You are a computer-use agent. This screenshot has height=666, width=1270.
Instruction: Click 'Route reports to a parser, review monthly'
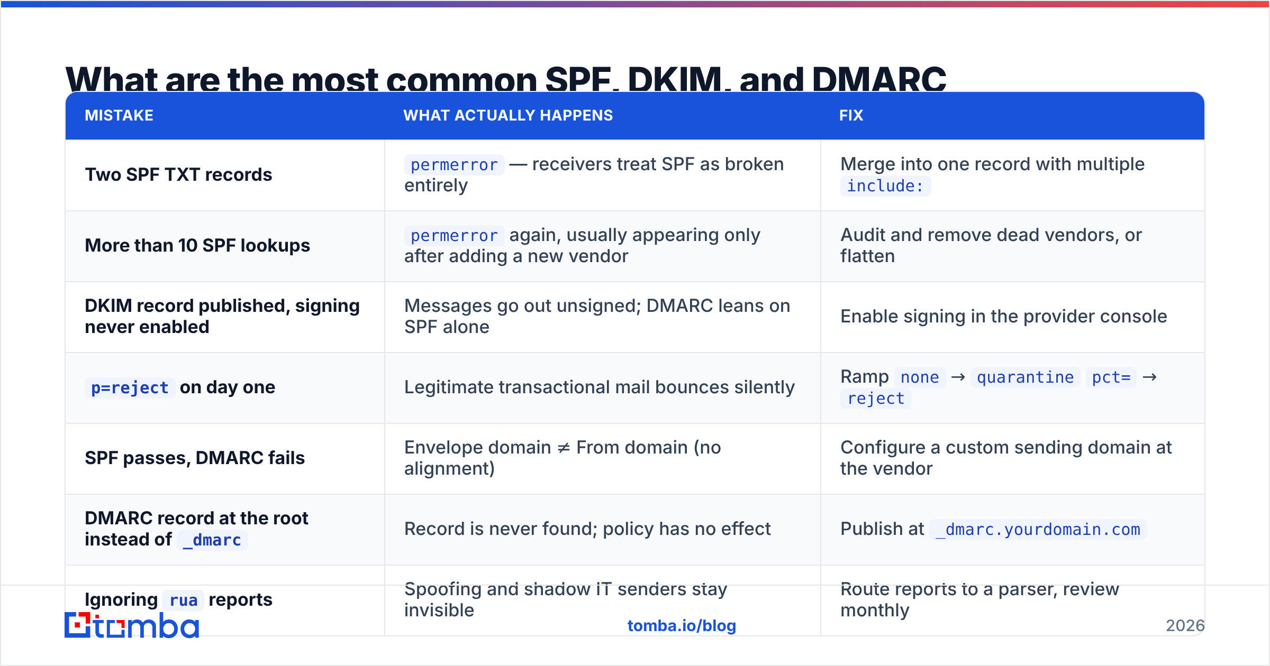979,599
